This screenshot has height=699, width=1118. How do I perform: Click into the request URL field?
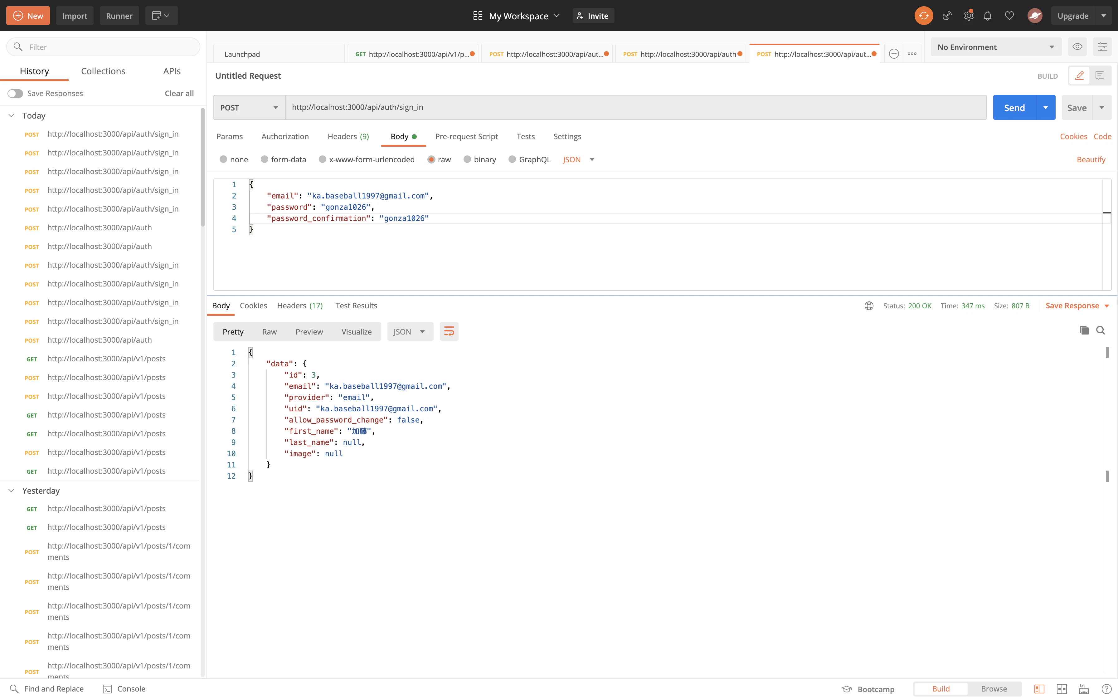pyautogui.click(x=635, y=107)
